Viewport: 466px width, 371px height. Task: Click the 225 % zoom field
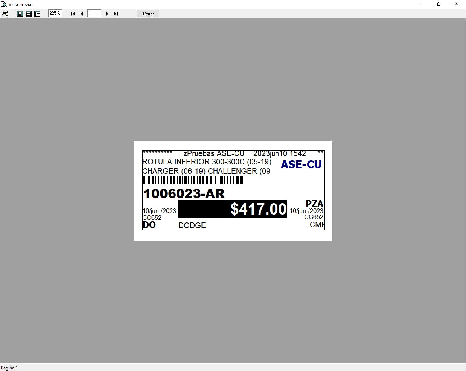coord(55,13)
